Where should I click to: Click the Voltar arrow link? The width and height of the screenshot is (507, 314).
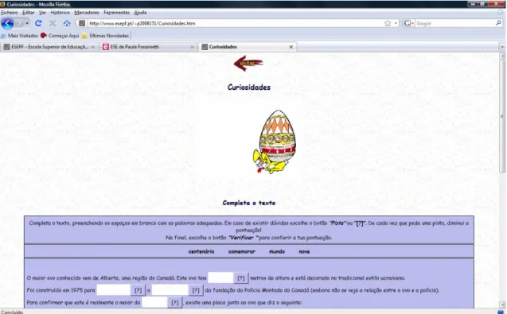pyautogui.click(x=248, y=64)
